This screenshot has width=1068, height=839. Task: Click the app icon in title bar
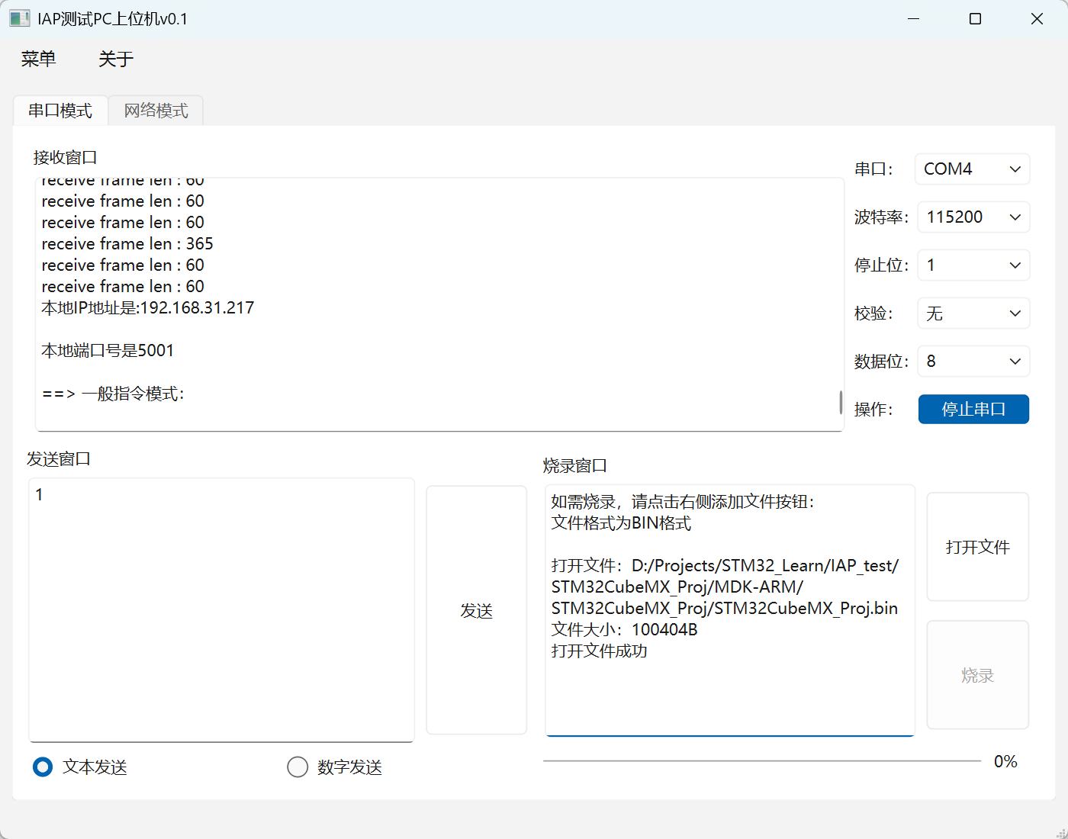20,18
